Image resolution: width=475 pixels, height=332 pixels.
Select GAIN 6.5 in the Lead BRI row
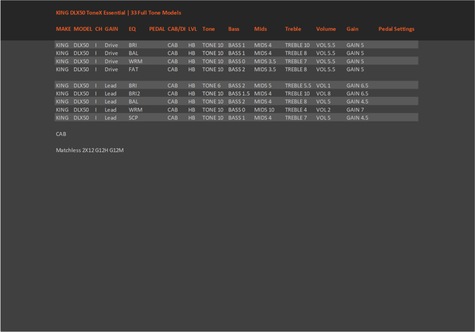[x=358, y=86]
